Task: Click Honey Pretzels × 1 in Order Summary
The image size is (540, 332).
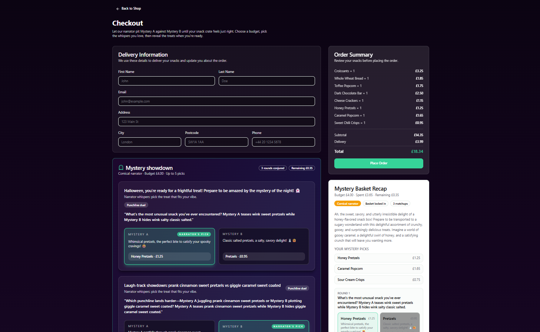Action: 379,108
